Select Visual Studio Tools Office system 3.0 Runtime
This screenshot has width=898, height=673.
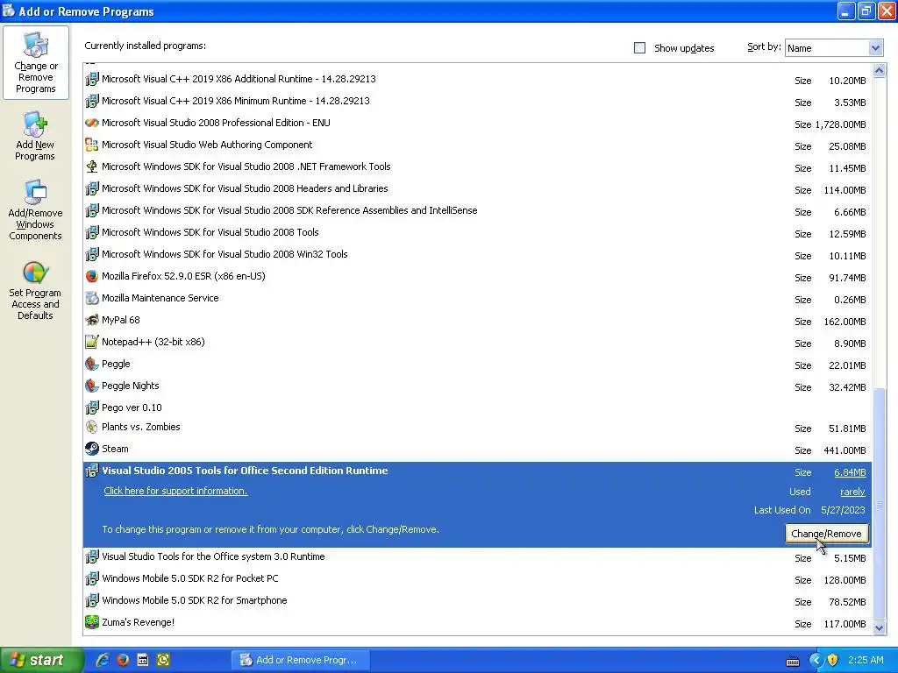click(213, 556)
